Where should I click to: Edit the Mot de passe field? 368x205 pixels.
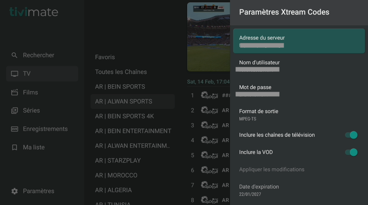299,90
